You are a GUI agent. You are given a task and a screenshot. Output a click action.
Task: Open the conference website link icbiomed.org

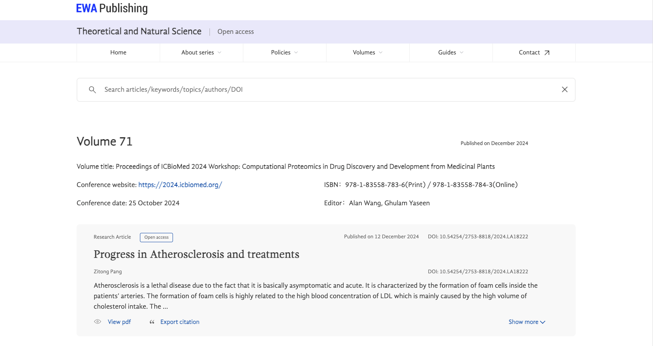[180, 185]
